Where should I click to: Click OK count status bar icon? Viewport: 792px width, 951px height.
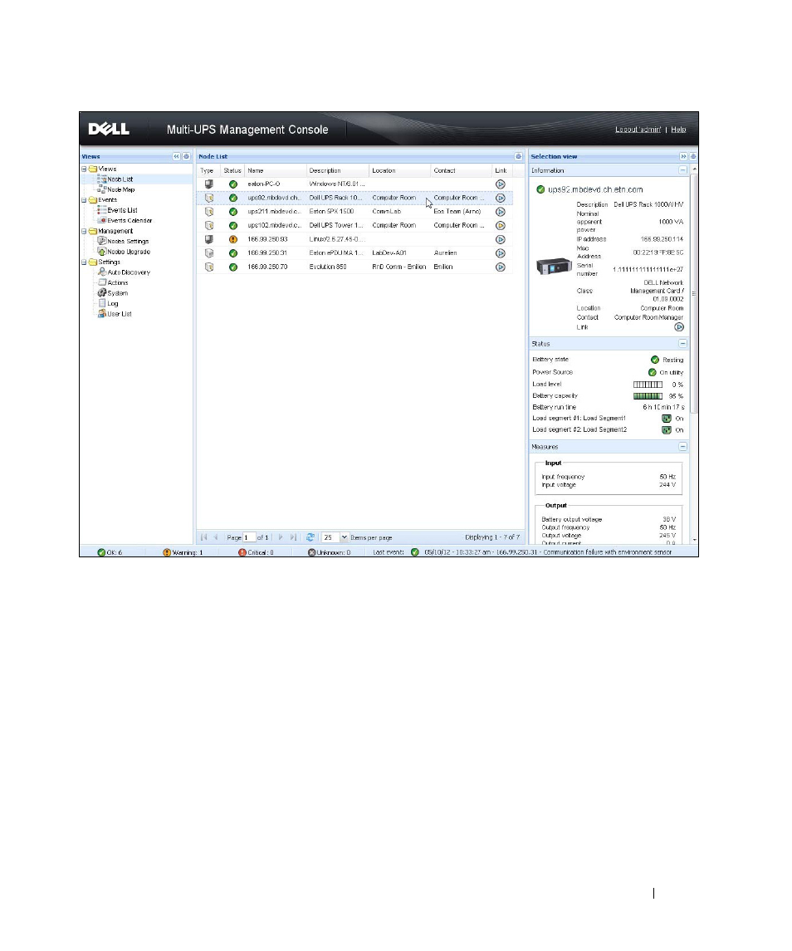[x=101, y=552]
